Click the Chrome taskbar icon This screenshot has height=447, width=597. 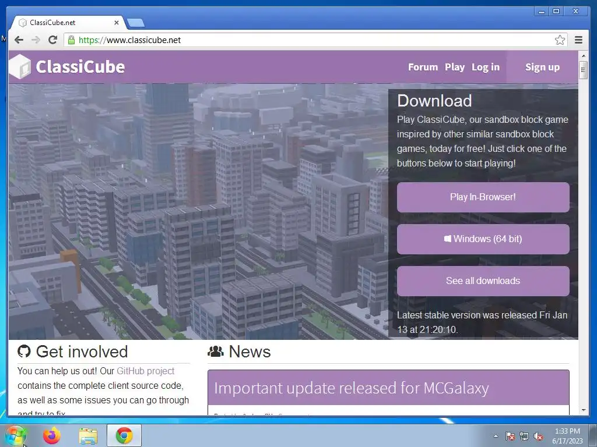pyautogui.click(x=124, y=435)
